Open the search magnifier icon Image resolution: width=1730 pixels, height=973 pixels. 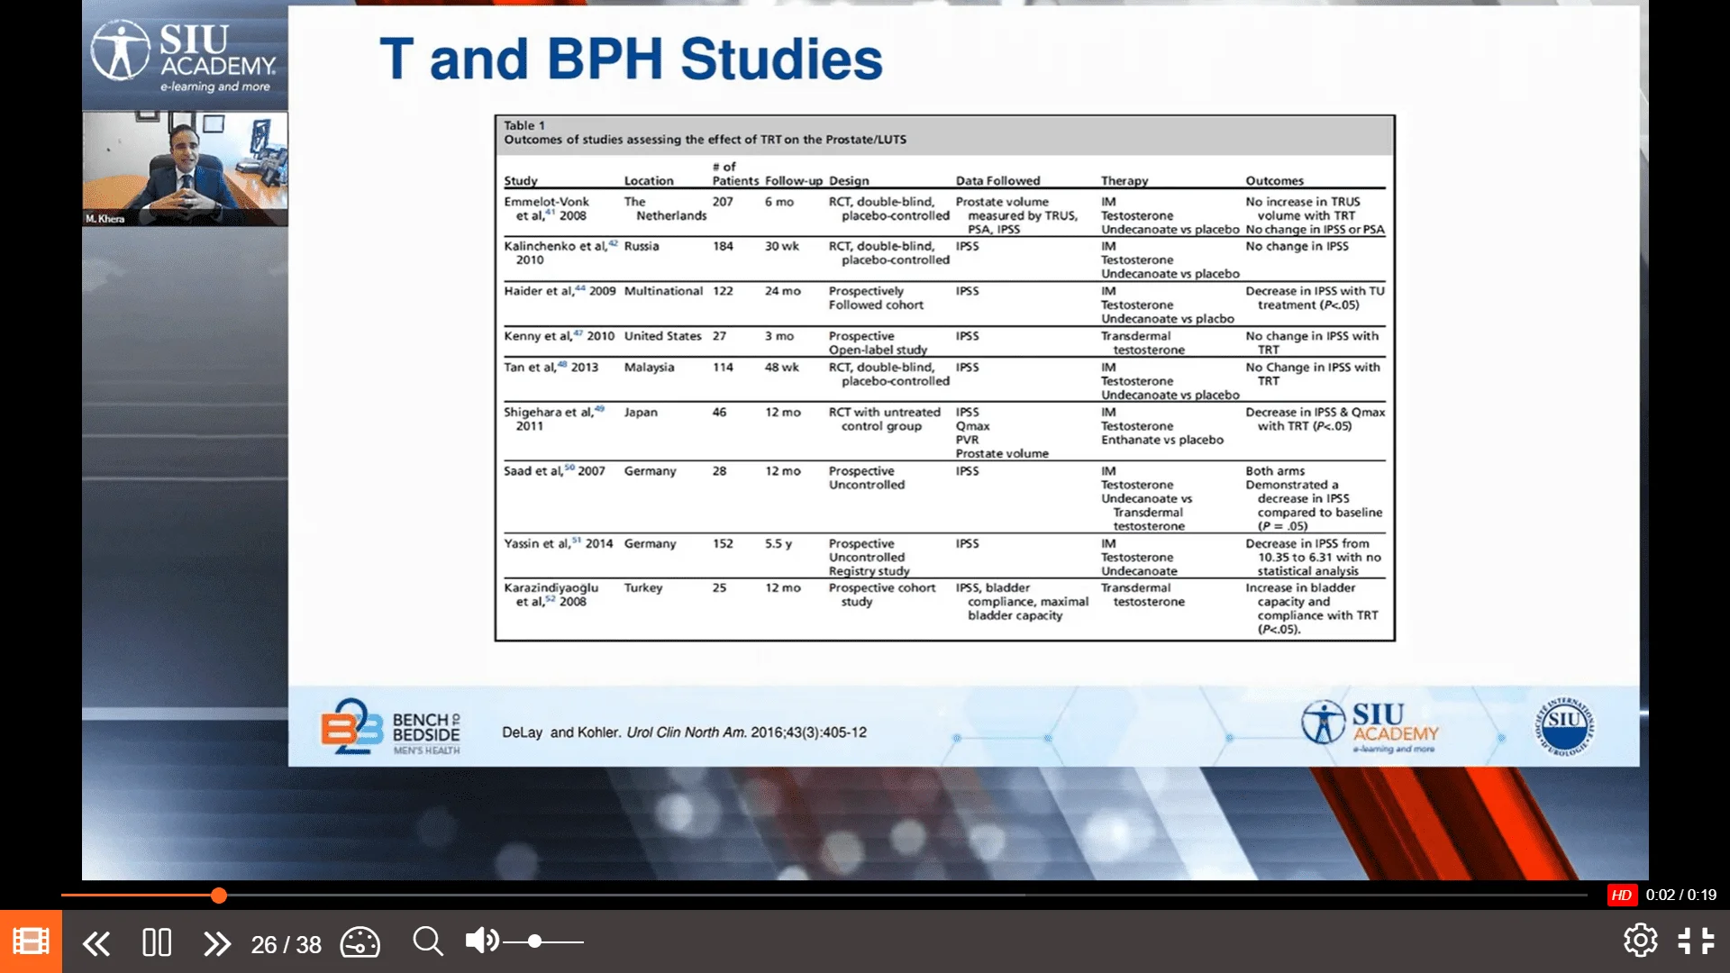(x=428, y=941)
